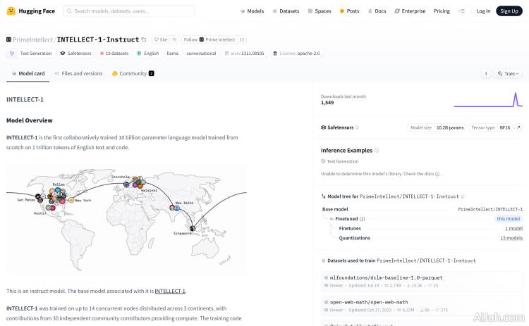This screenshot has width=529, height=326.
Task: Click the Inference Examples info icon
Action: (x=377, y=151)
